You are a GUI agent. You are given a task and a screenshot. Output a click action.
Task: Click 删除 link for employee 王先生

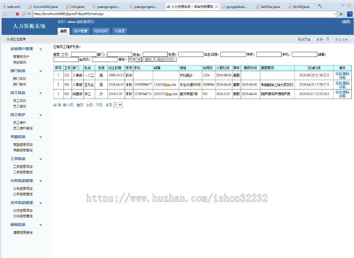coord(346,83)
